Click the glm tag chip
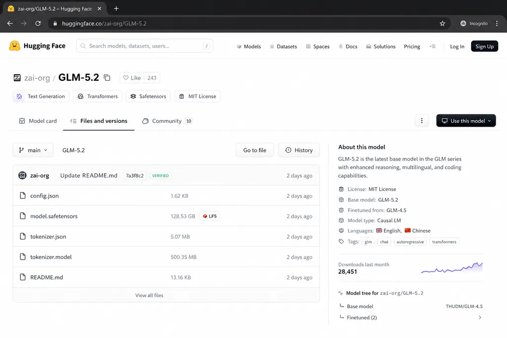The image size is (507, 338). (x=368, y=241)
